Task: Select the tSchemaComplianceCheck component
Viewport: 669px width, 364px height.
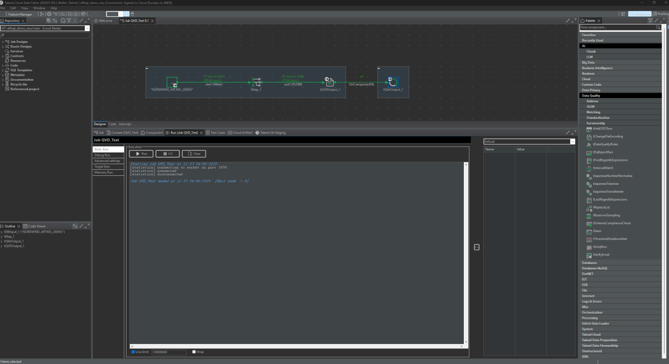Action: (x=608, y=223)
